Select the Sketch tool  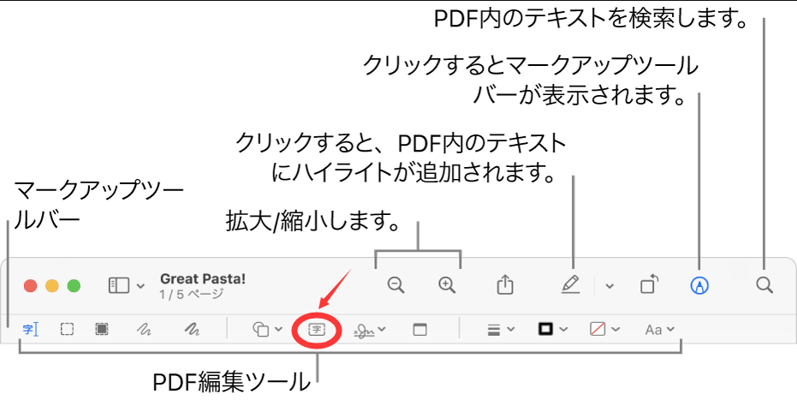145,330
